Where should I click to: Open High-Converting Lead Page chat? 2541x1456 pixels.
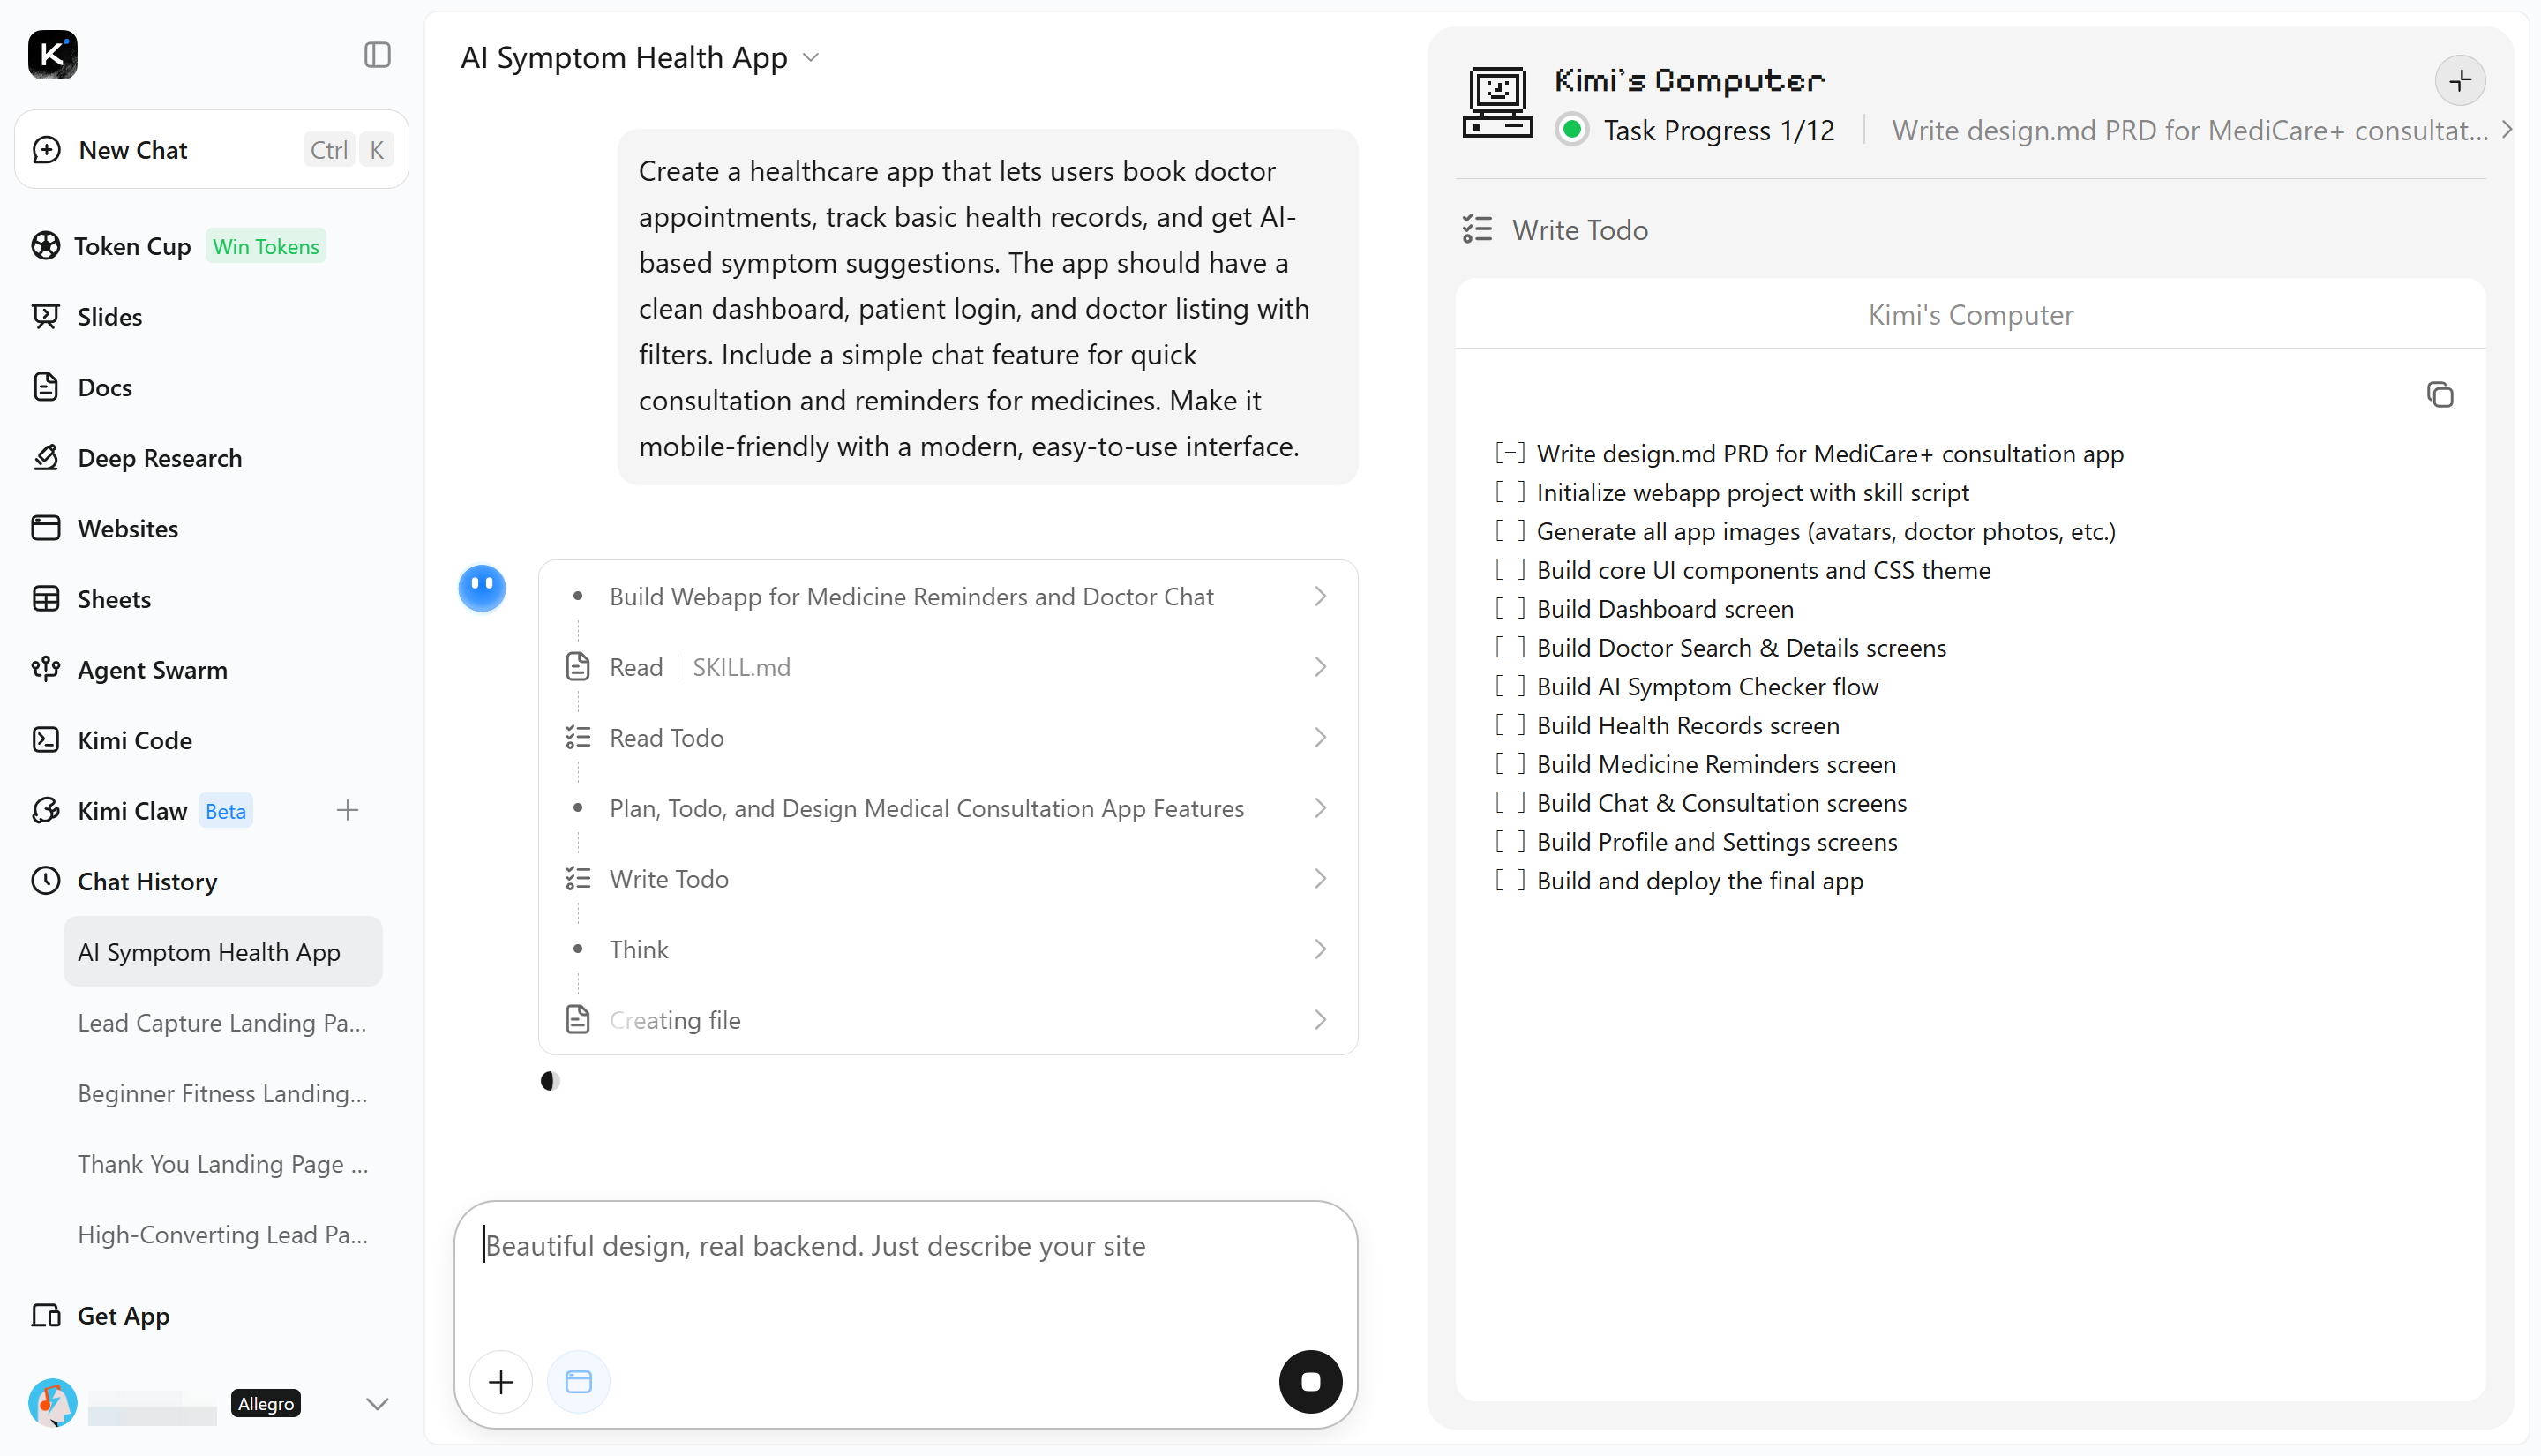click(x=222, y=1234)
